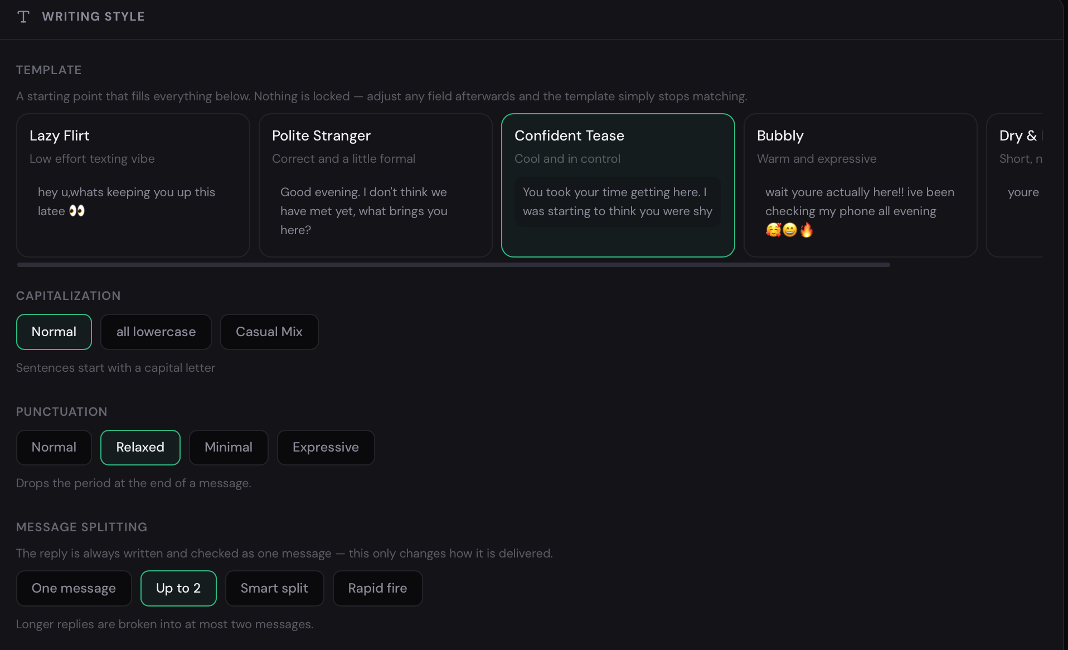Click the WRITING STYLE header title
This screenshot has width=1068, height=650.
[94, 17]
